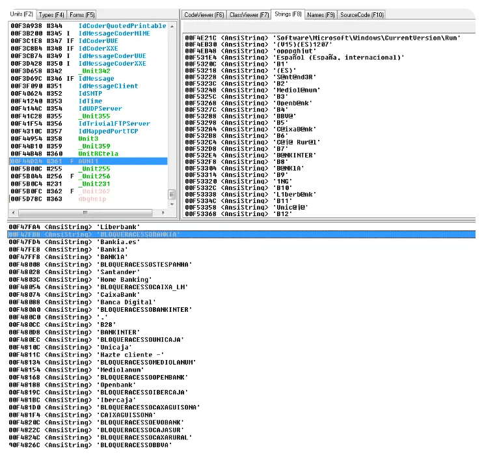Select highlighted BLOQUERACESSOBANKIA row

click(241, 234)
